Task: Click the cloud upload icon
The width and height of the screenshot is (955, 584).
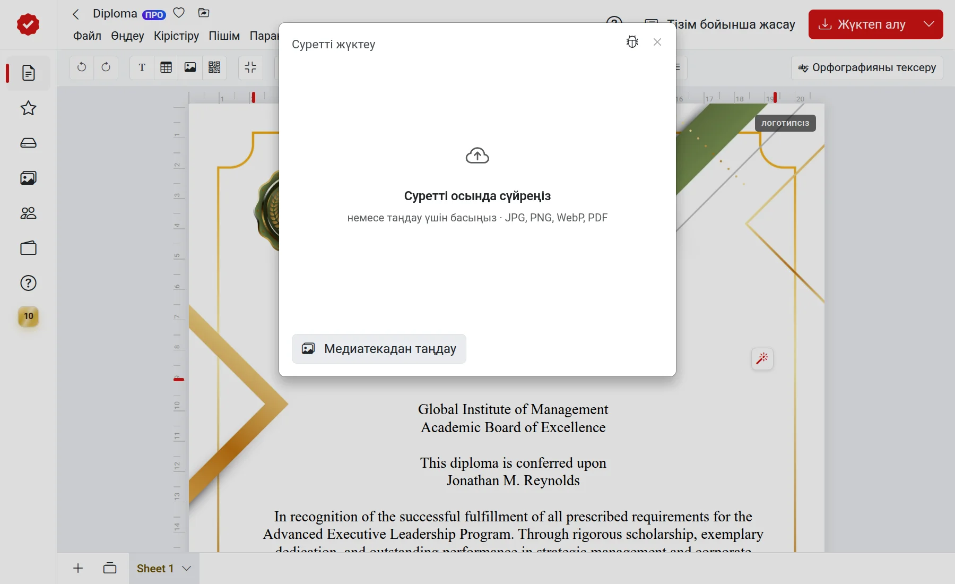Action: [477, 156]
